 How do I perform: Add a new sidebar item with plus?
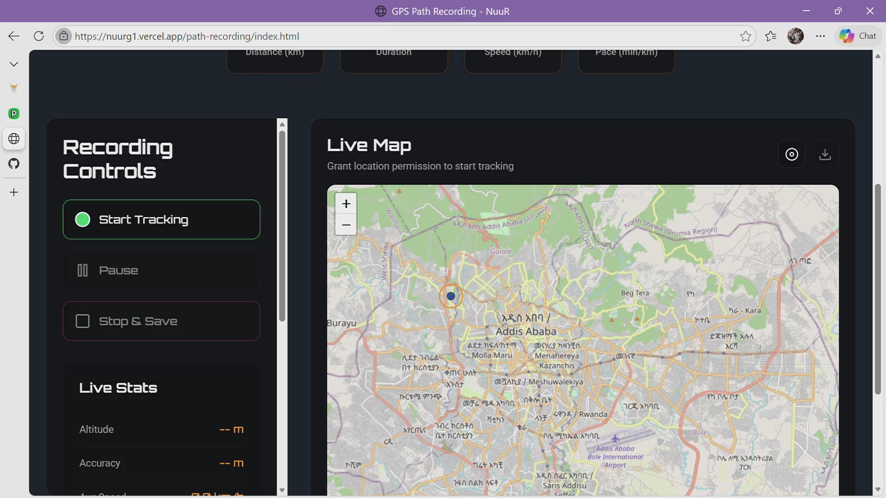(x=14, y=192)
